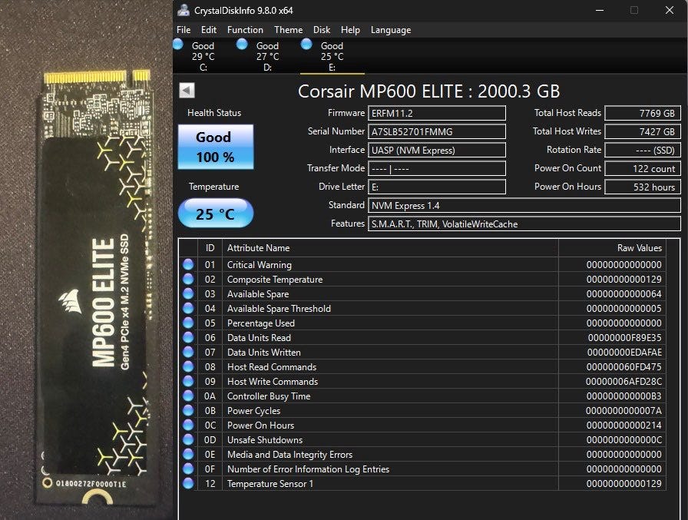Click raw value 00000000000005

(624, 309)
